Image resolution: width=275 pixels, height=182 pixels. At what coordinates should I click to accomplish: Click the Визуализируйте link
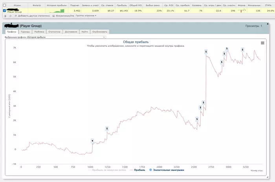coord(65,16)
